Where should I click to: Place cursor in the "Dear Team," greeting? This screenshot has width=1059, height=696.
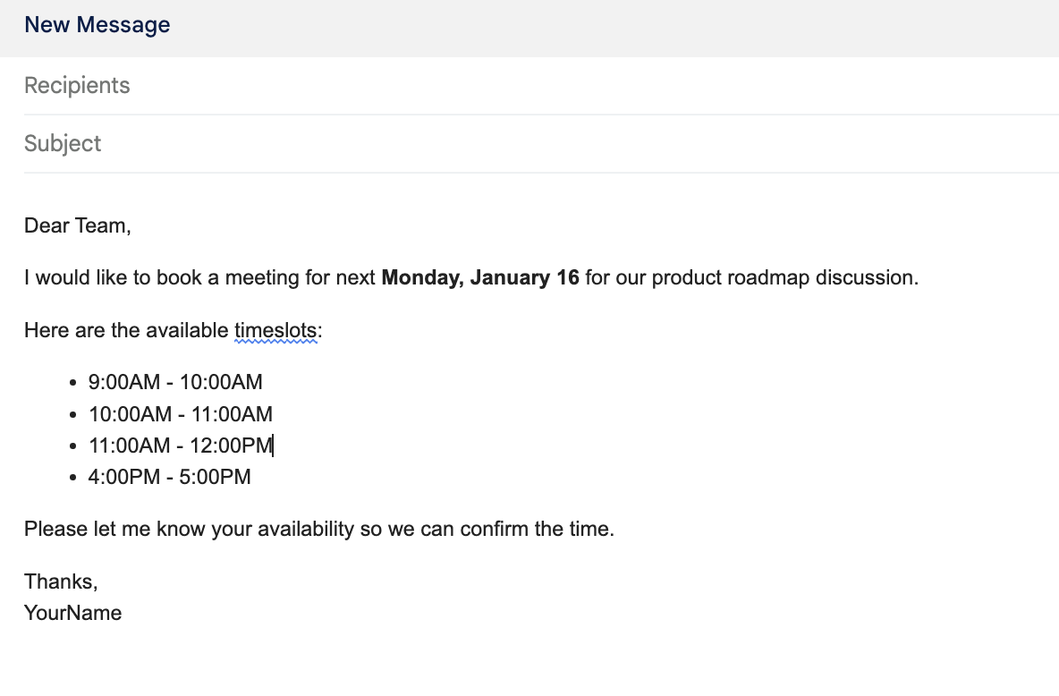click(x=77, y=226)
